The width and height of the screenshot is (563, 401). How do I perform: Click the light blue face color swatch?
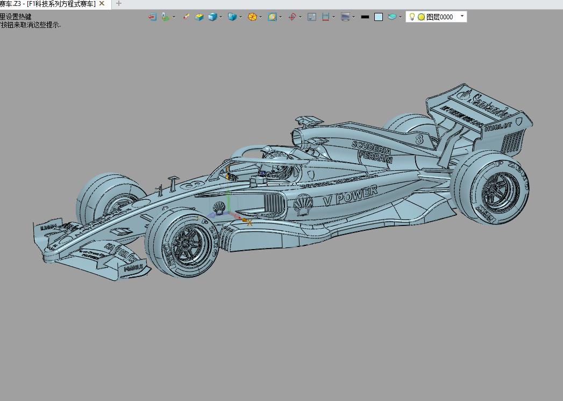pyautogui.click(x=379, y=17)
